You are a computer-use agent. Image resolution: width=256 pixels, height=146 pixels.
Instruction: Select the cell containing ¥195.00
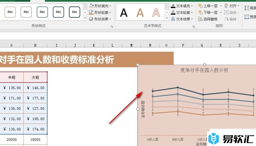click(x=35, y=119)
